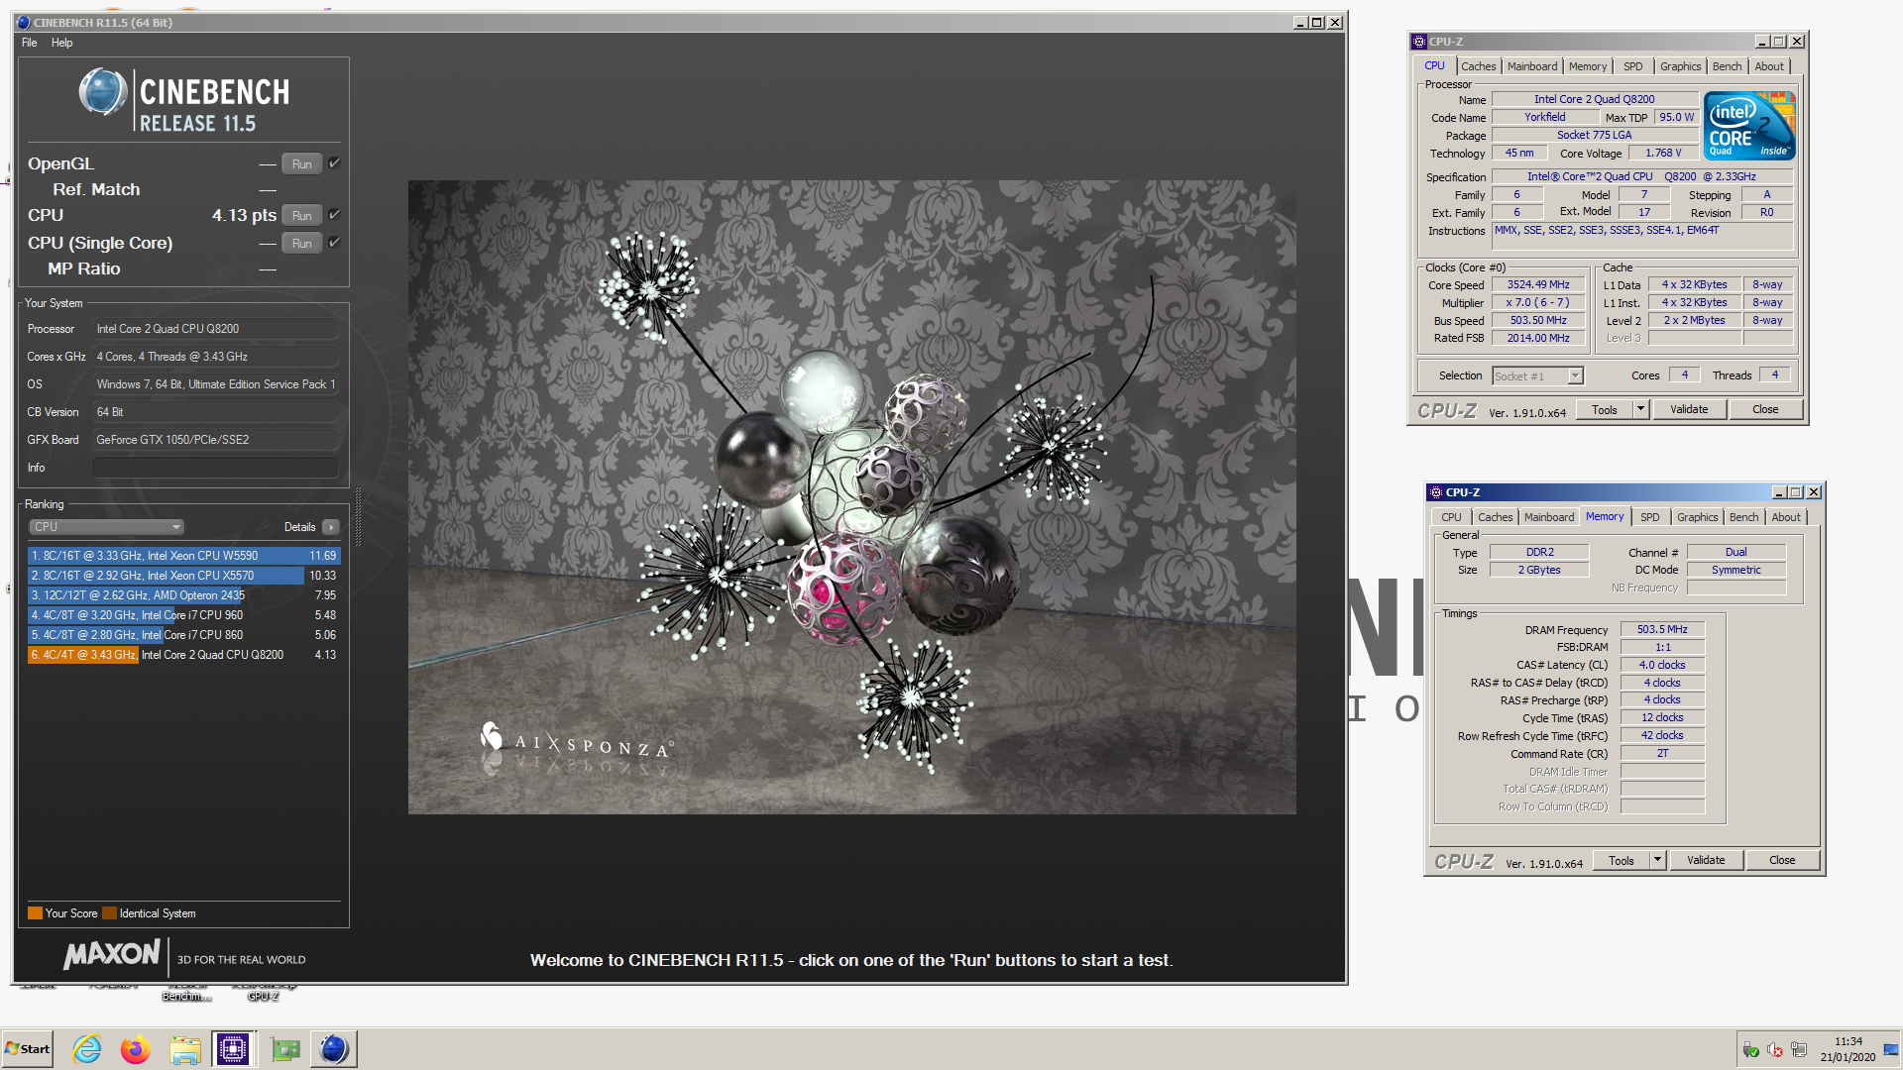Expand Tools dropdown arrow in upper CPU-Z

tap(1640, 410)
